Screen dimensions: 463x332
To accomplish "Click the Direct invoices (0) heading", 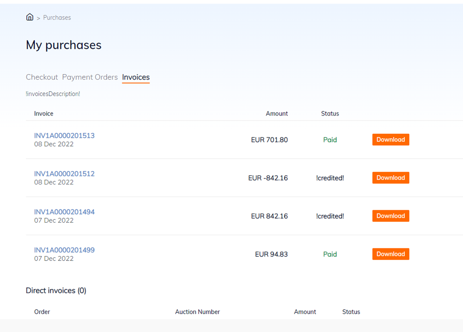I will pyautogui.click(x=56, y=291).
